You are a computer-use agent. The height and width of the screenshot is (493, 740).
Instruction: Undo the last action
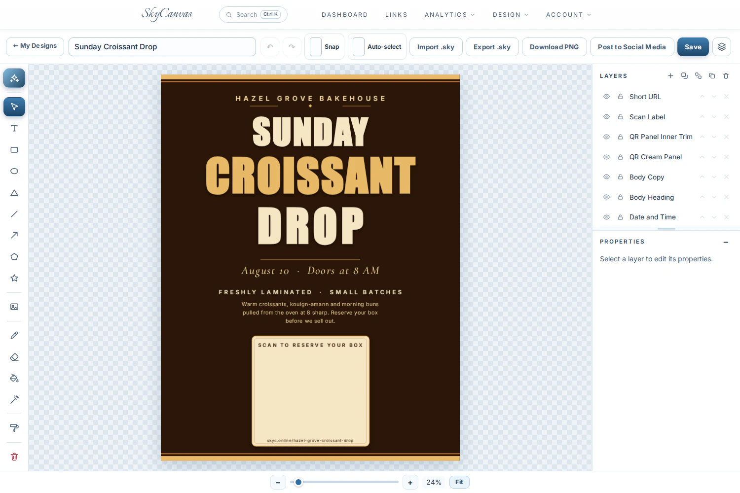pyautogui.click(x=270, y=47)
